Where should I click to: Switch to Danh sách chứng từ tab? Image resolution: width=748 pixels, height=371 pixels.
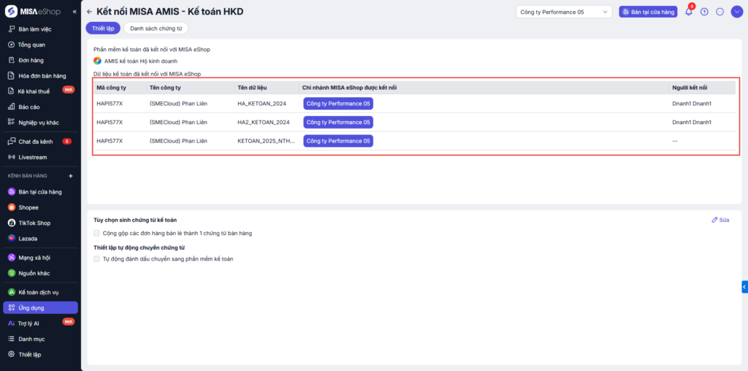(156, 28)
